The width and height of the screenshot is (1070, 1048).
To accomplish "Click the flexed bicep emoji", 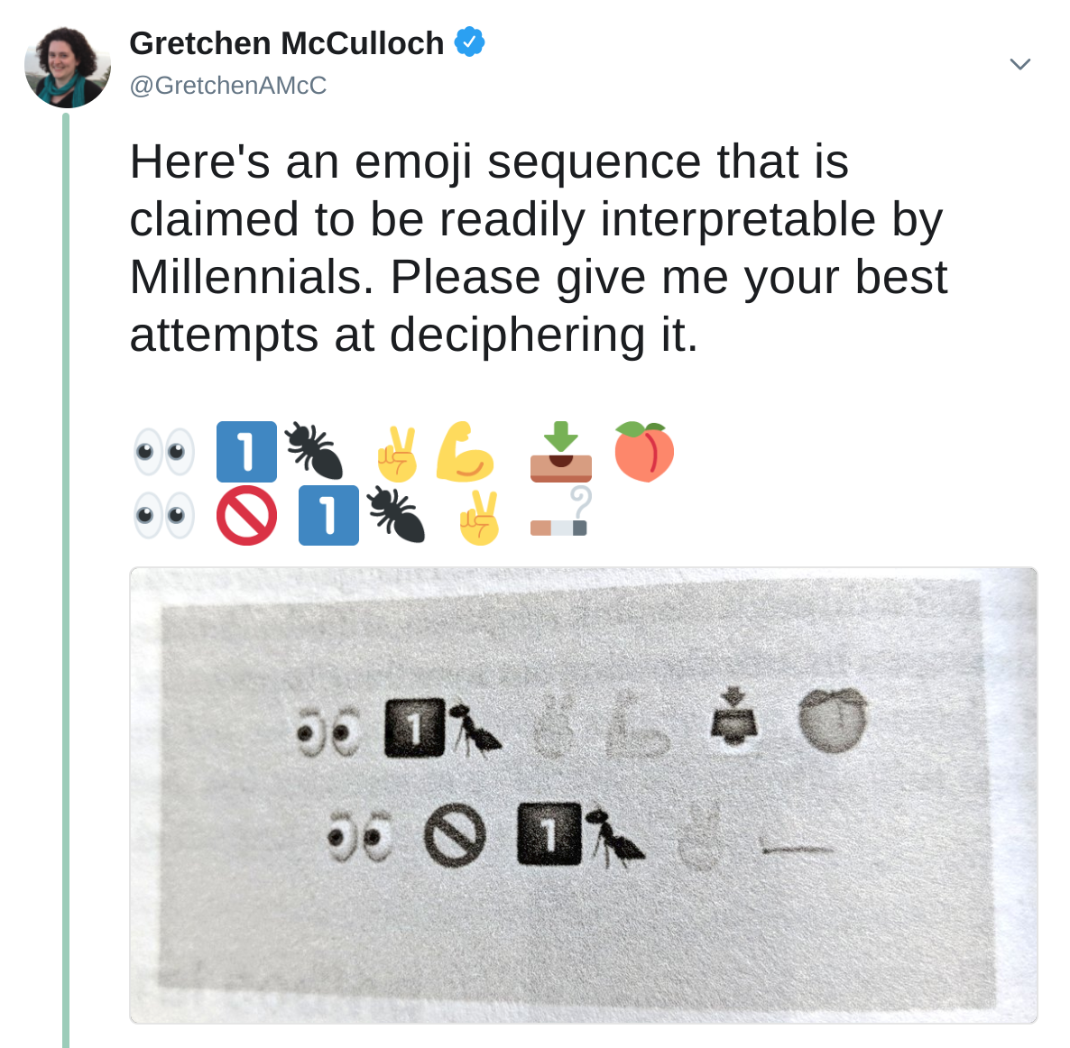I will click(x=465, y=452).
